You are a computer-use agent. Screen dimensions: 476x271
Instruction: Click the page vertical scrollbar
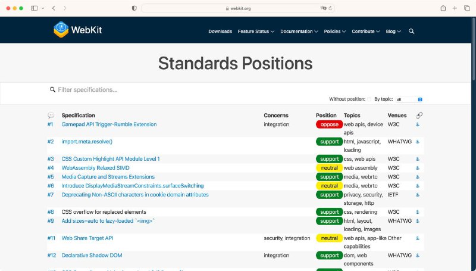tap(474, 49)
